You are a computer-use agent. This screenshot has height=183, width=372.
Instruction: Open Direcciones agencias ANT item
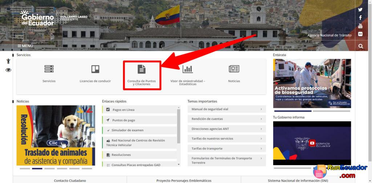(x=227, y=129)
